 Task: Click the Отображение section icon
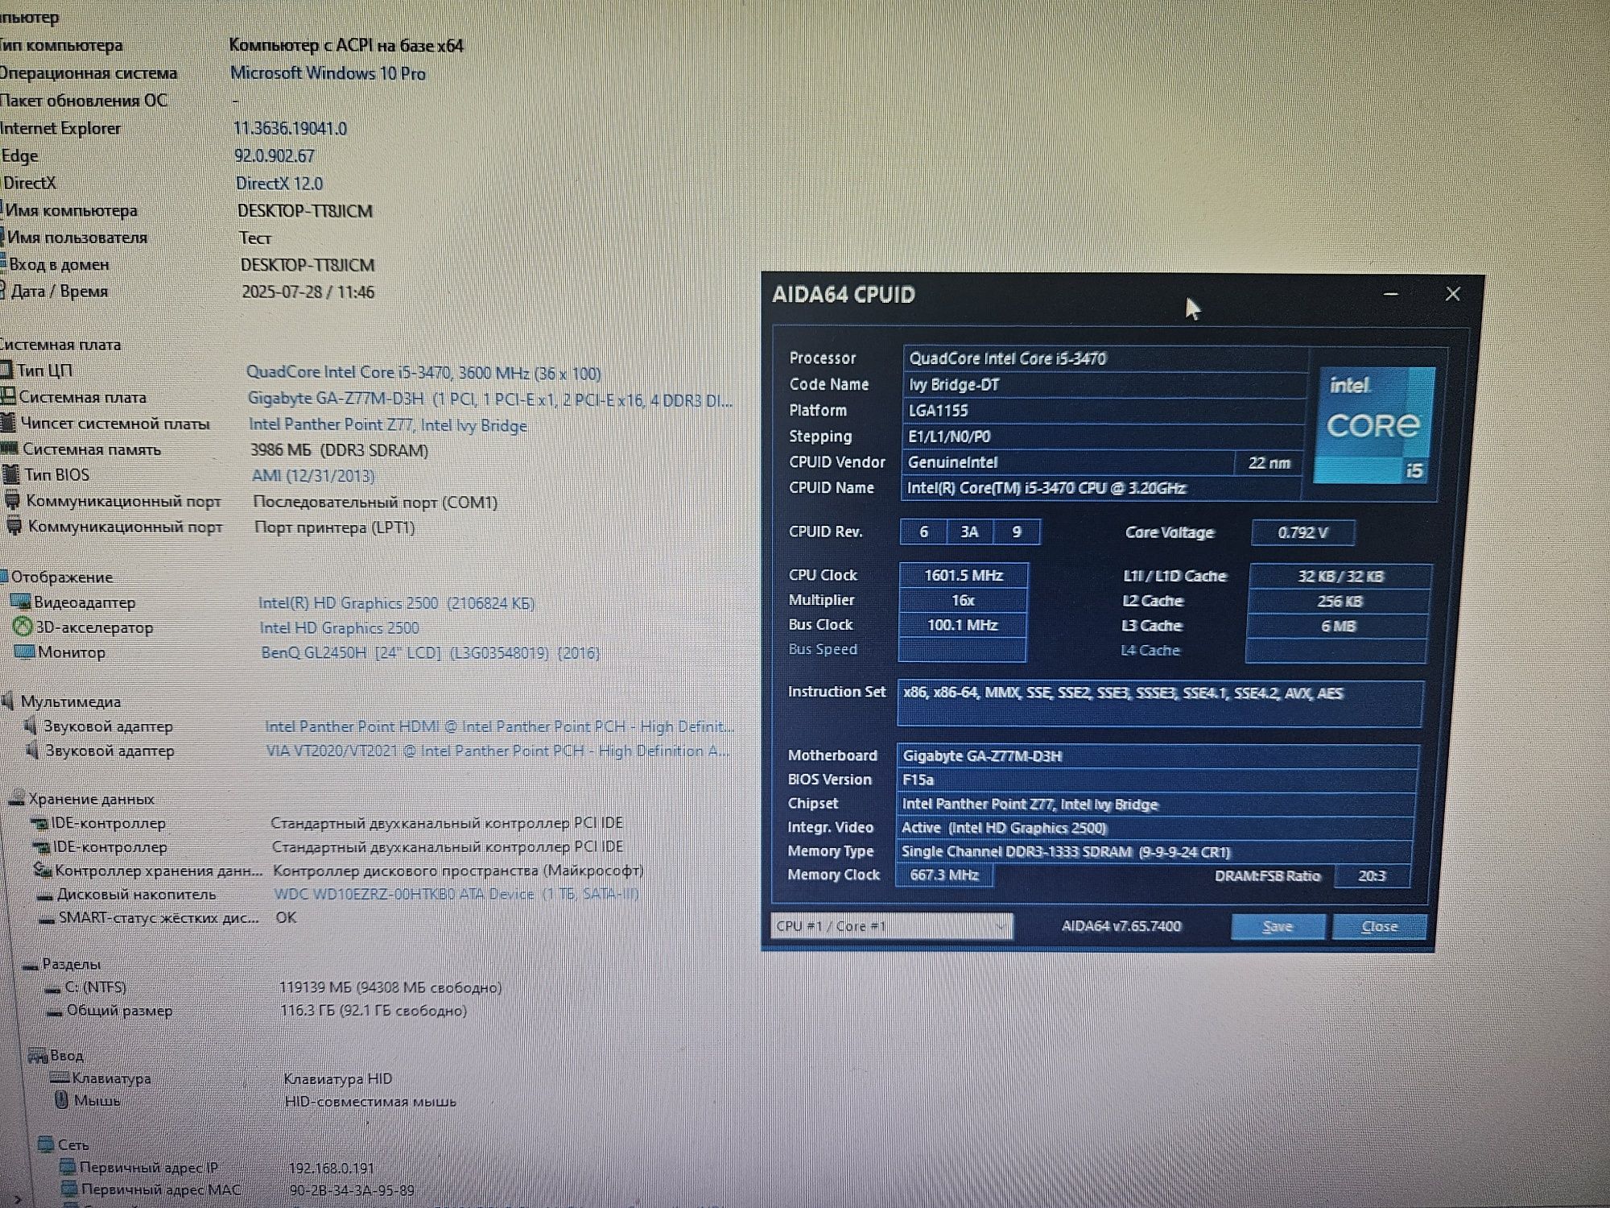pyautogui.click(x=4, y=577)
